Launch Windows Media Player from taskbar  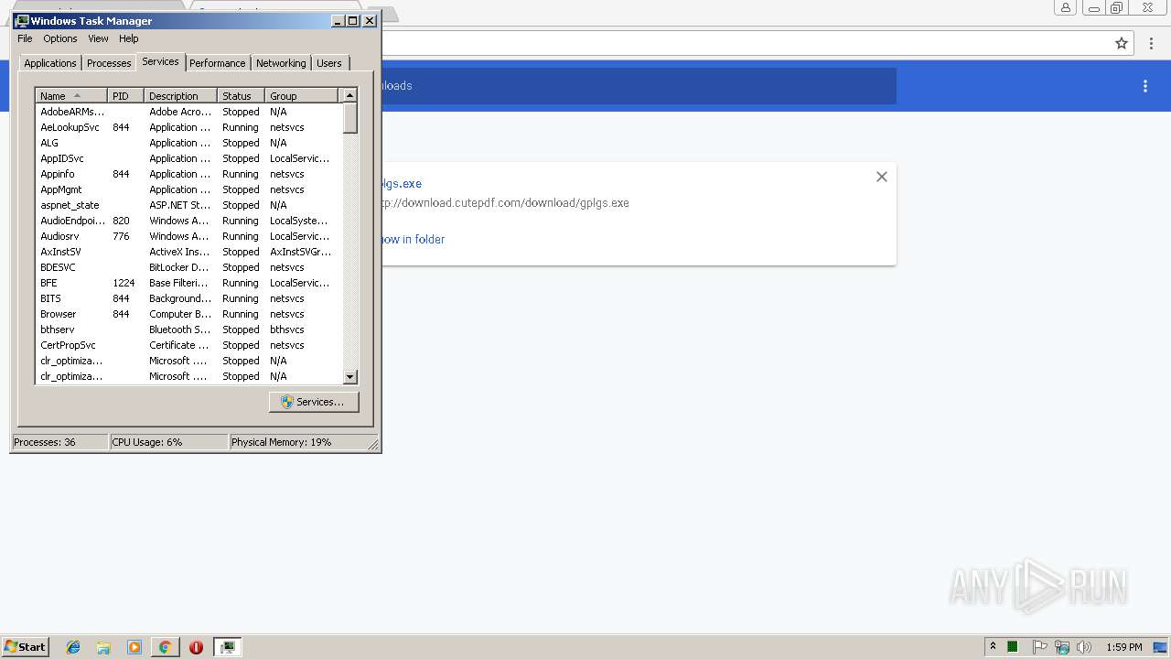pos(134,647)
